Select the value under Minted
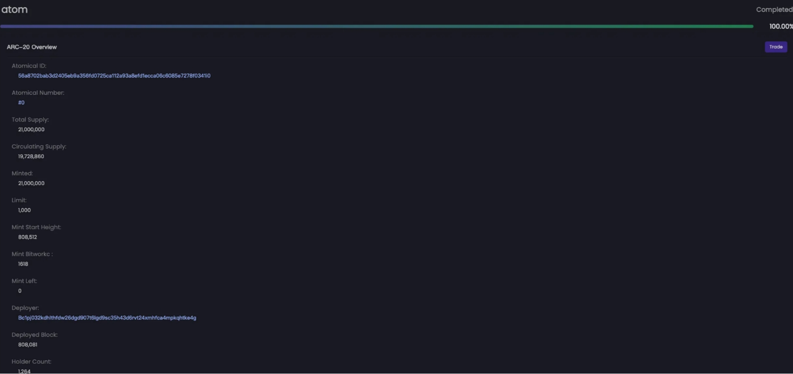Screen dimensions: 793x374 click(x=31, y=183)
